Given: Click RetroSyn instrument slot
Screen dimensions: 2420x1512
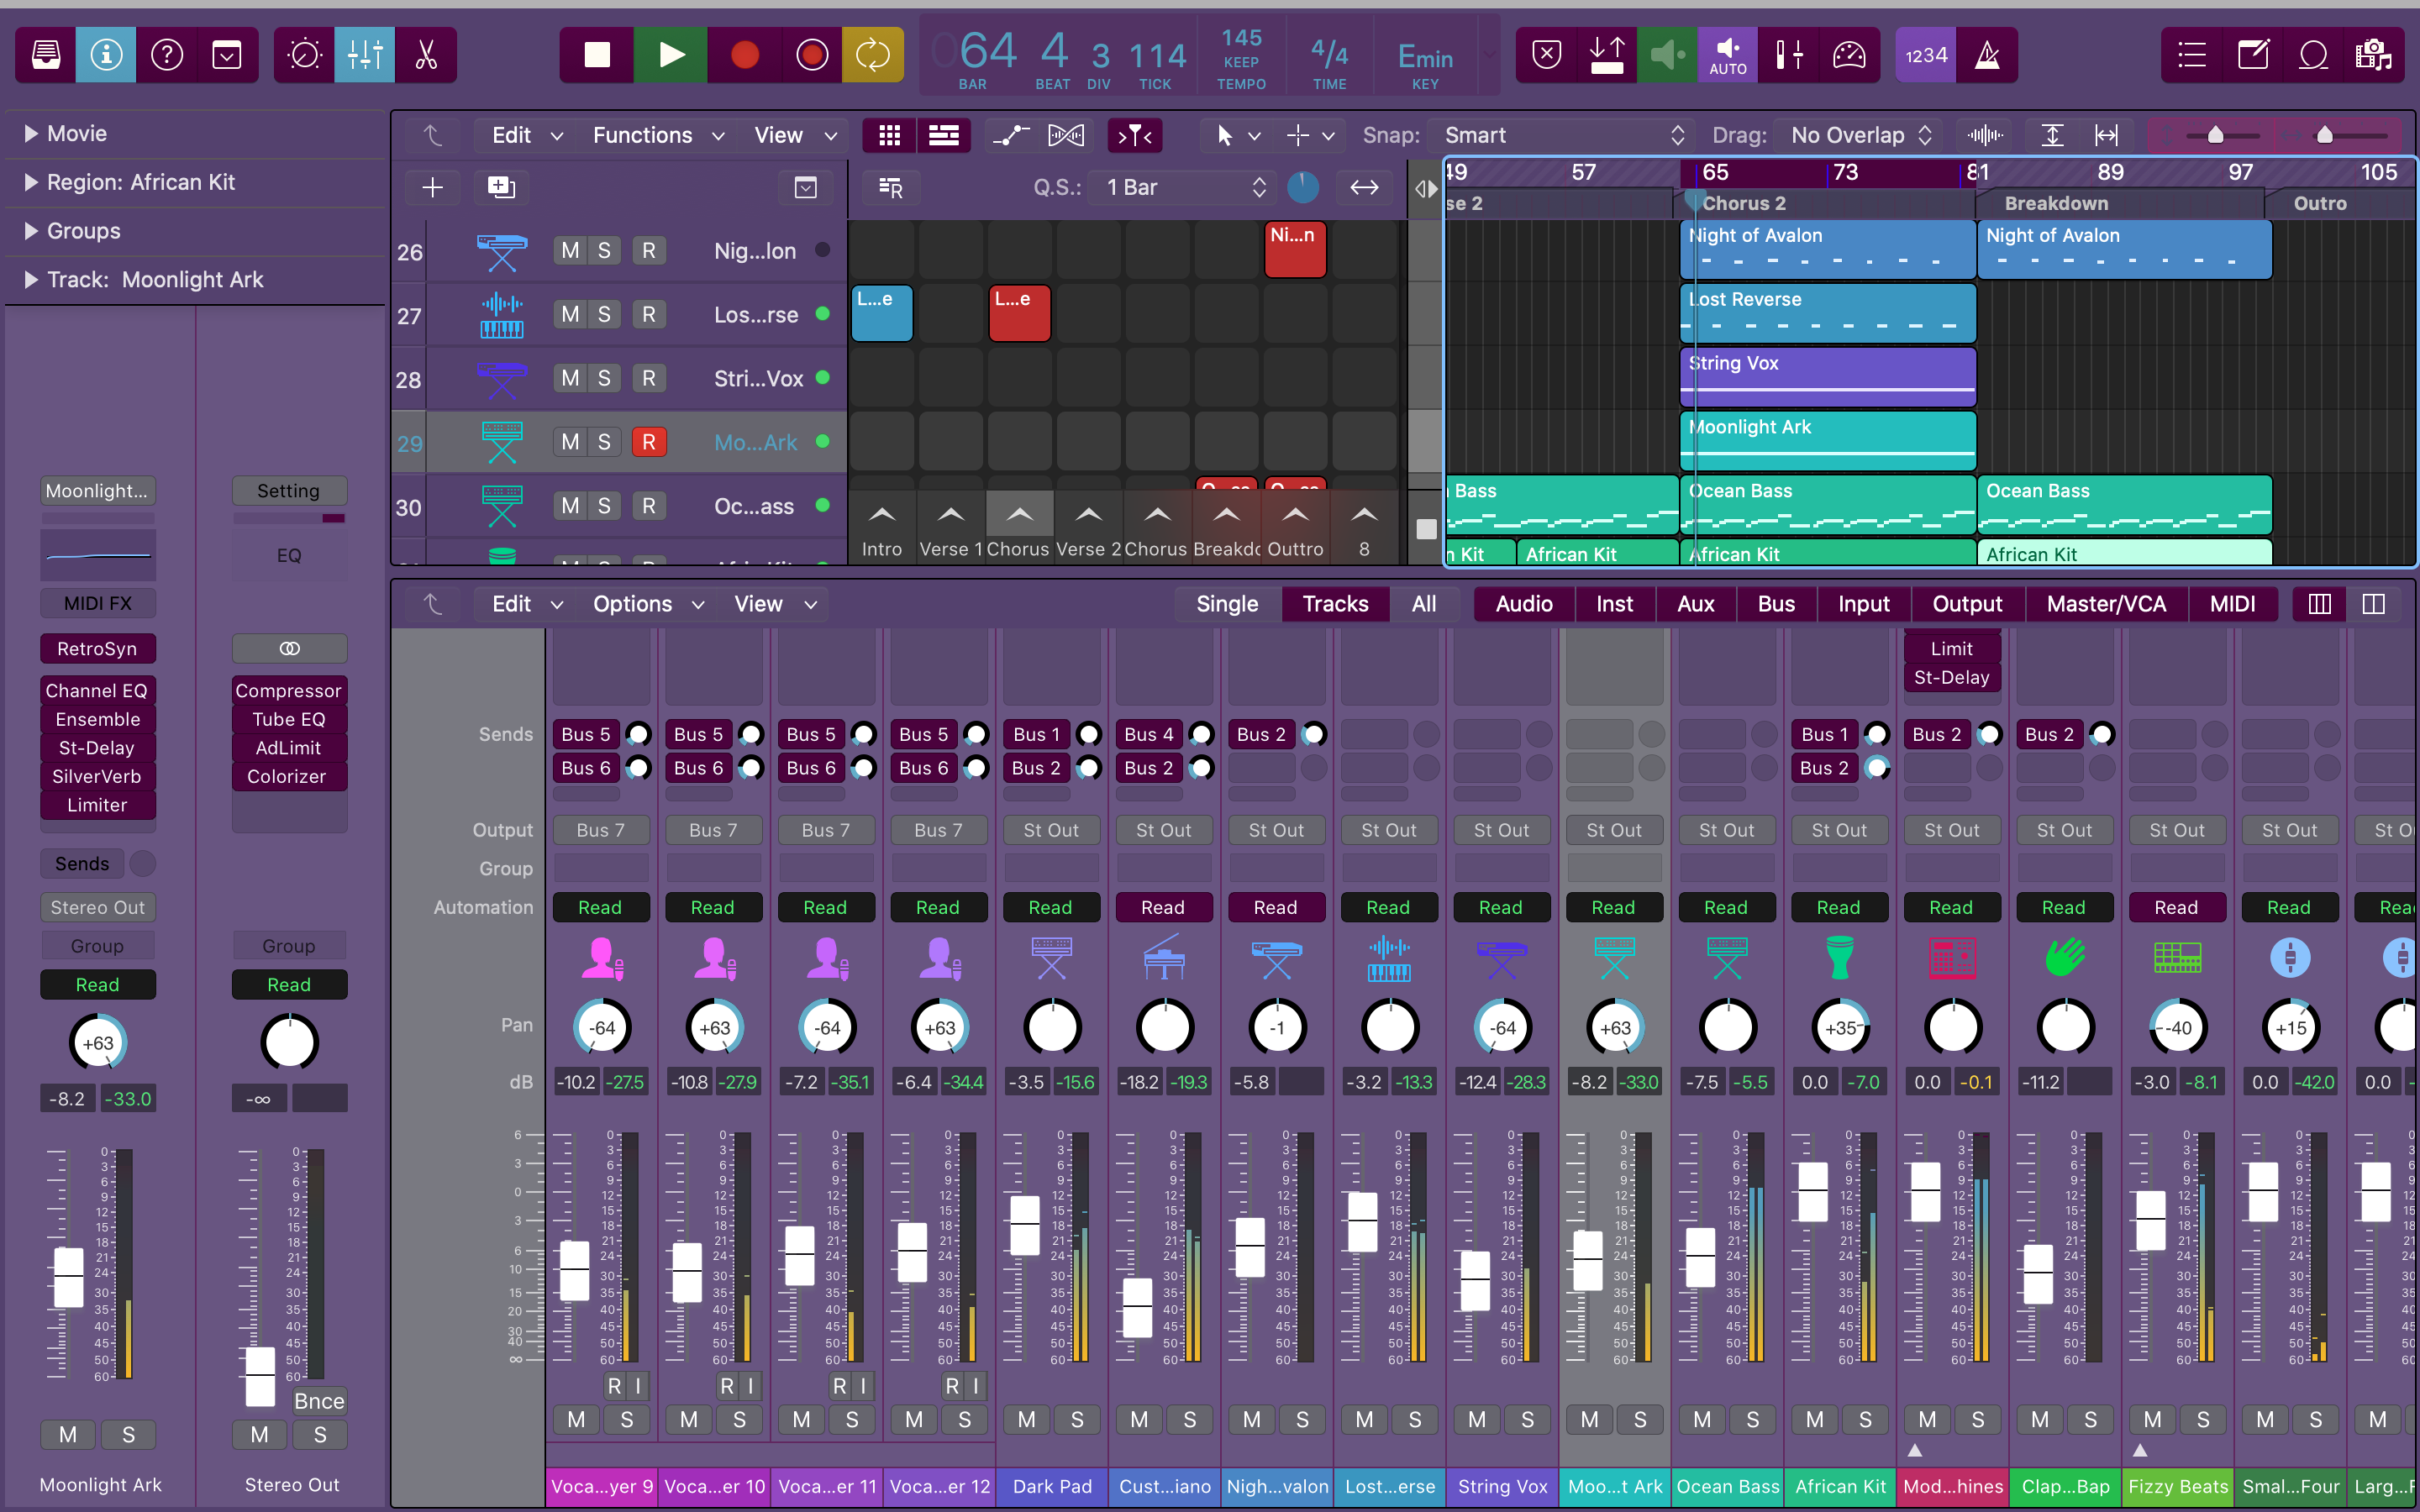Looking at the screenshot, I should (97, 649).
